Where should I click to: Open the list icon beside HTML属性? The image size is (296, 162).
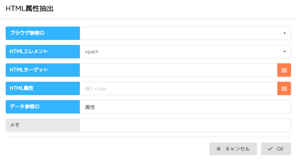pos(284,88)
